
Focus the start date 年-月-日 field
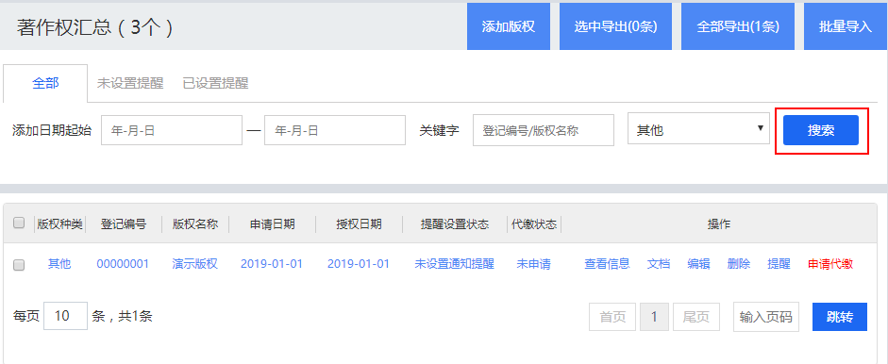coord(172,130)
